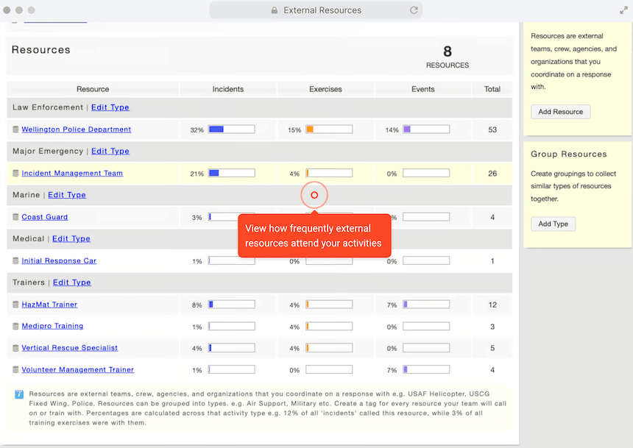This screenshot has width=633, height=448.
Task: Click Wellington Police Department's incidents progress bar
Action: tap(233, 129)
